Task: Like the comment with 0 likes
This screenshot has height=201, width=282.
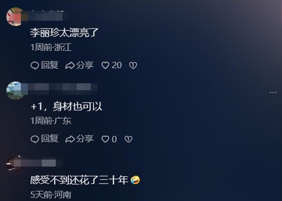Action: tap(105, 139)
